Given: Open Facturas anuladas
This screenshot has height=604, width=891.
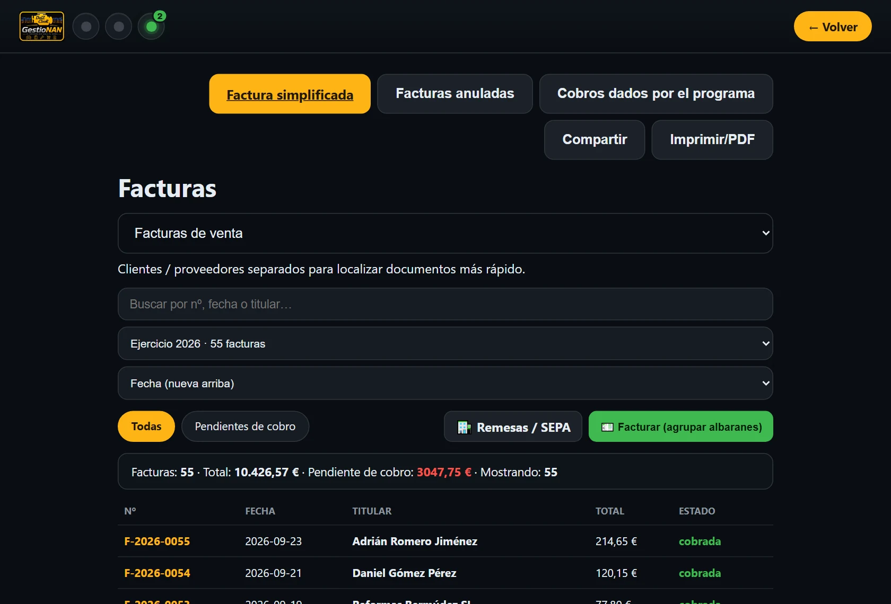Looking at the screenshot, I should pos(455,94).
